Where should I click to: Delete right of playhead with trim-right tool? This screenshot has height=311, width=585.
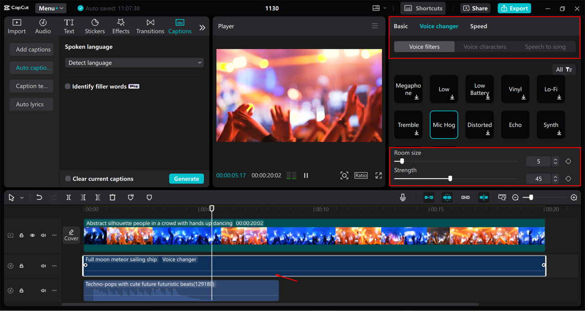click(98, 197)
